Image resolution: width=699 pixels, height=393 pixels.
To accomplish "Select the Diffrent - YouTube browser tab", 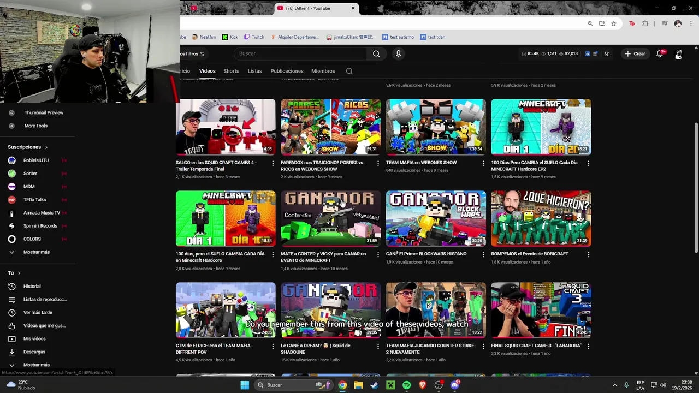I will [316, 8].
